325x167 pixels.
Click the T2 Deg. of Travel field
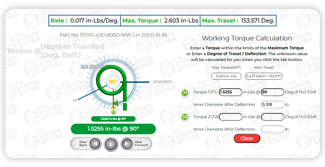click(x=272, y=117)
